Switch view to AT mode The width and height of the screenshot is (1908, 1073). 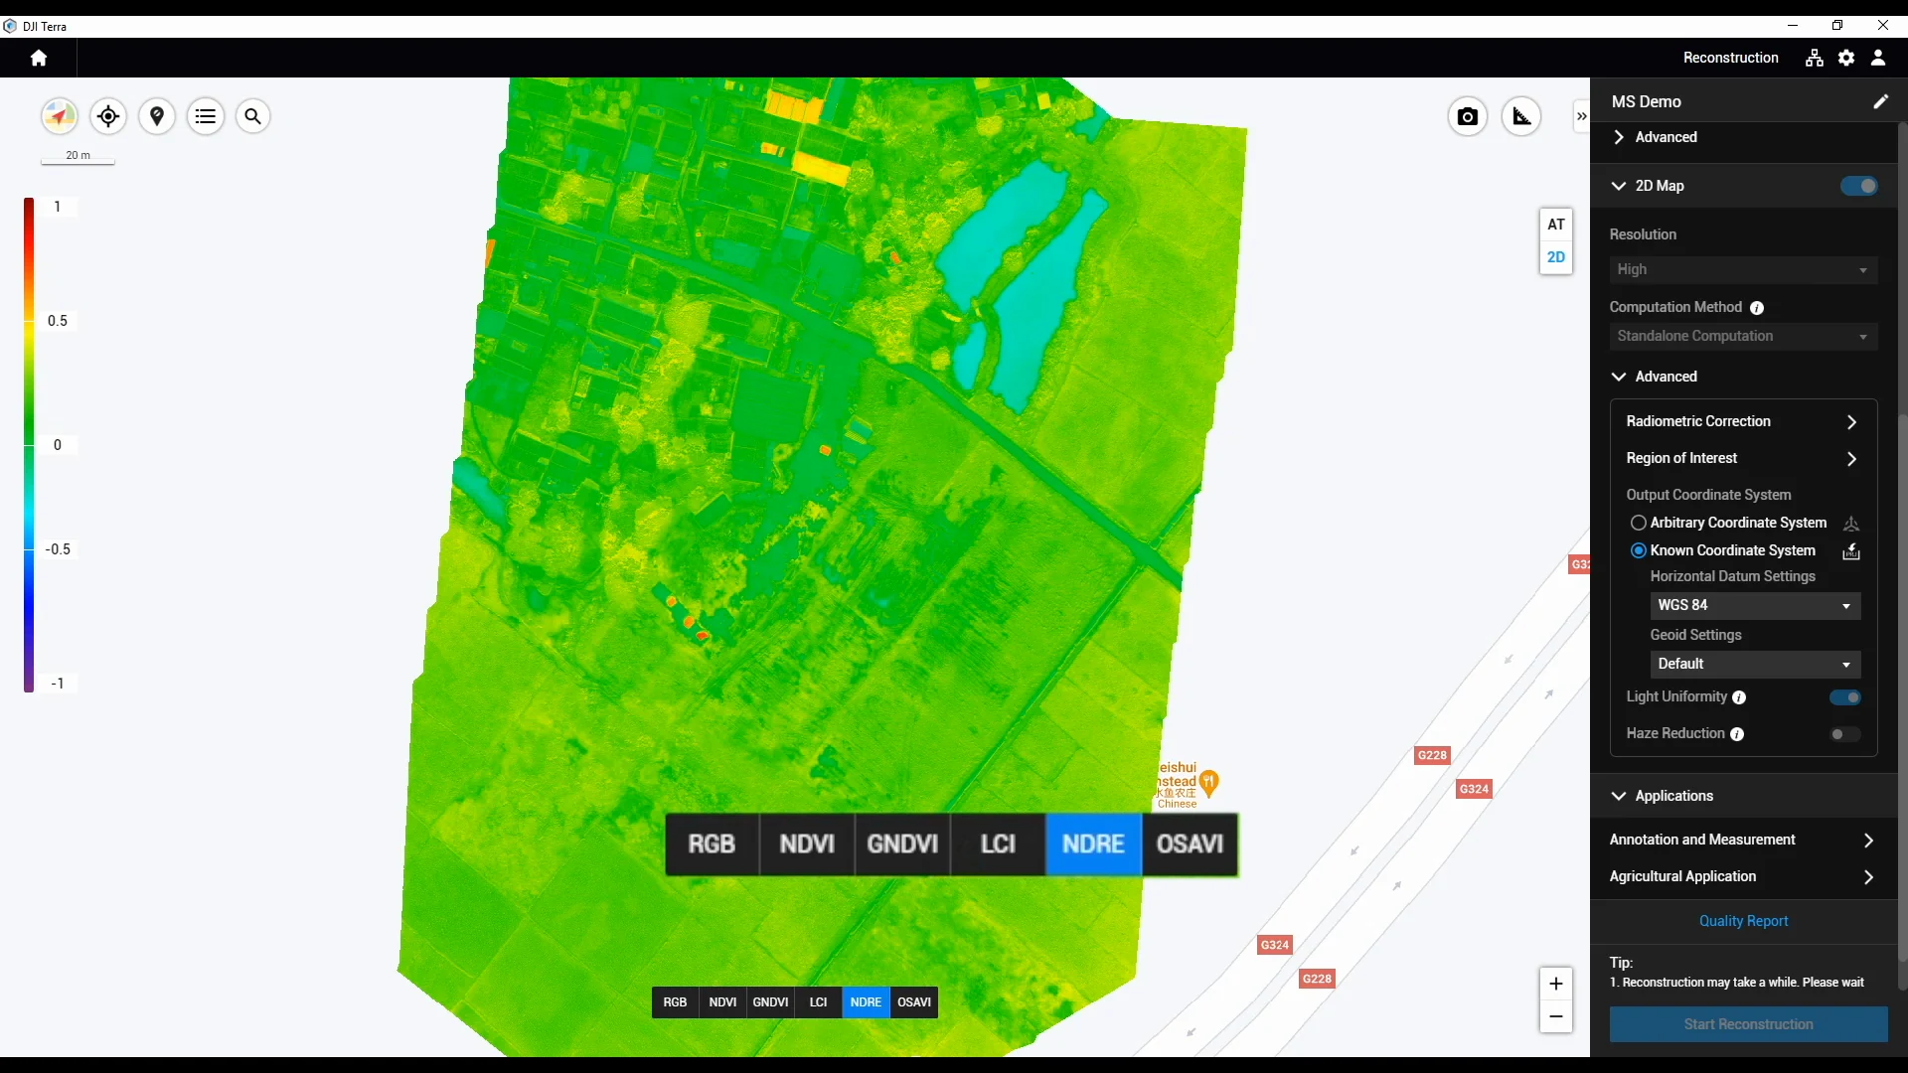[1556, 225]
